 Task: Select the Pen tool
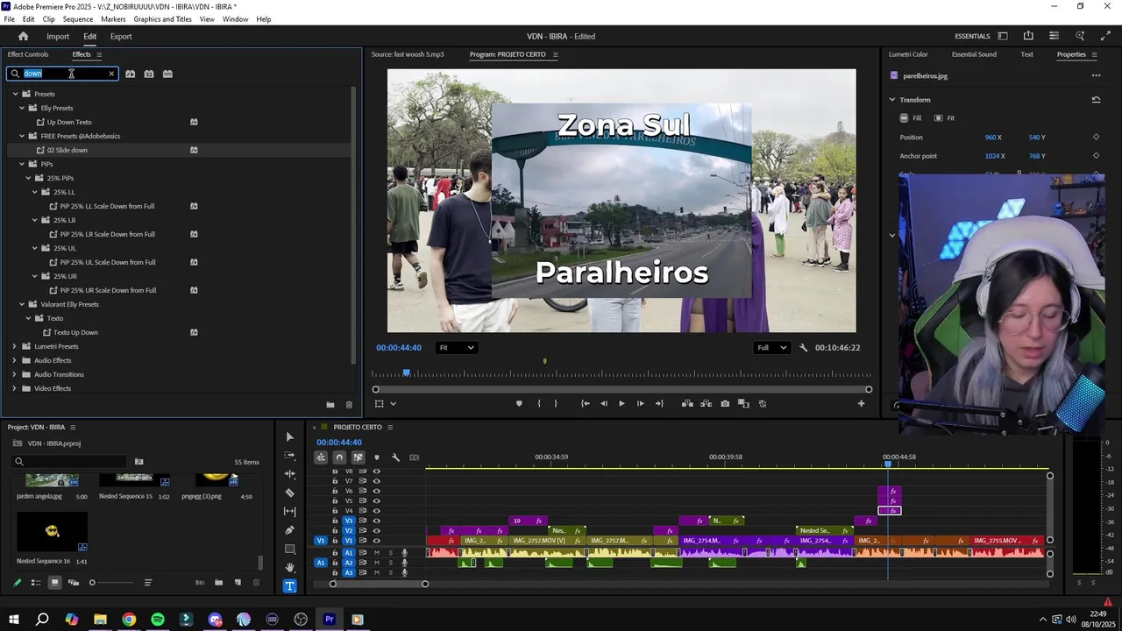click(x=290, y=530)
